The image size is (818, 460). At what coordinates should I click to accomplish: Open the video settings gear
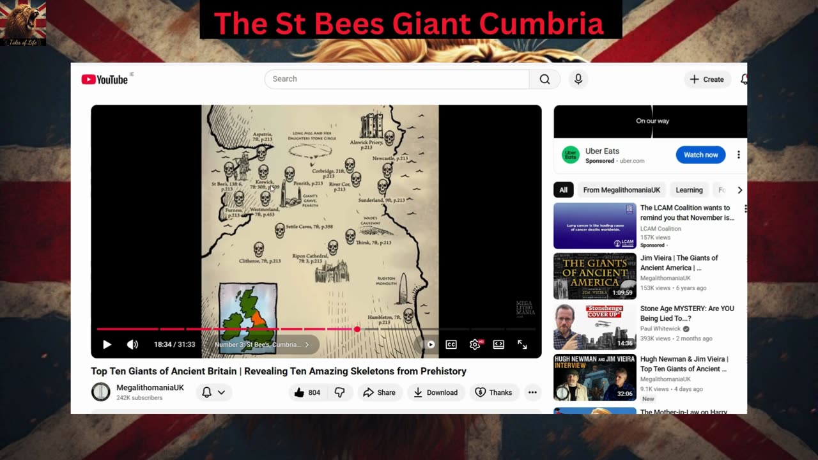[x=475, y=344]
